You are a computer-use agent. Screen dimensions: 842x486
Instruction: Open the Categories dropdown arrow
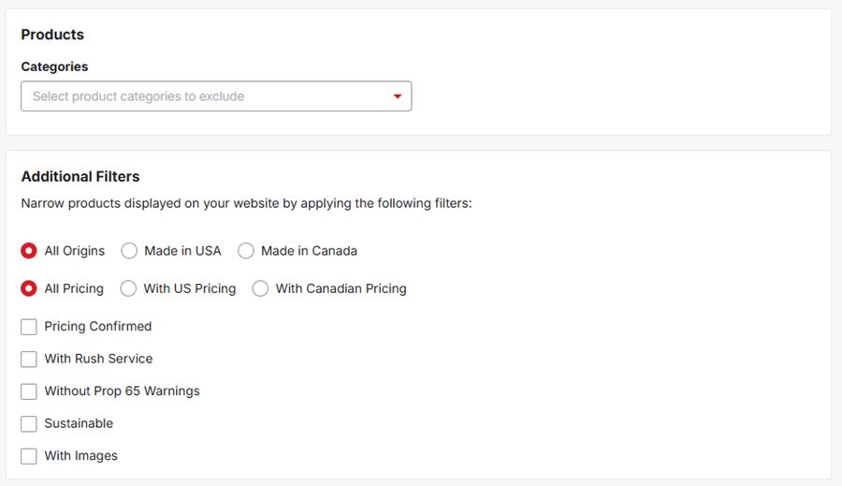pyautogui.click(x=398, y=96)
